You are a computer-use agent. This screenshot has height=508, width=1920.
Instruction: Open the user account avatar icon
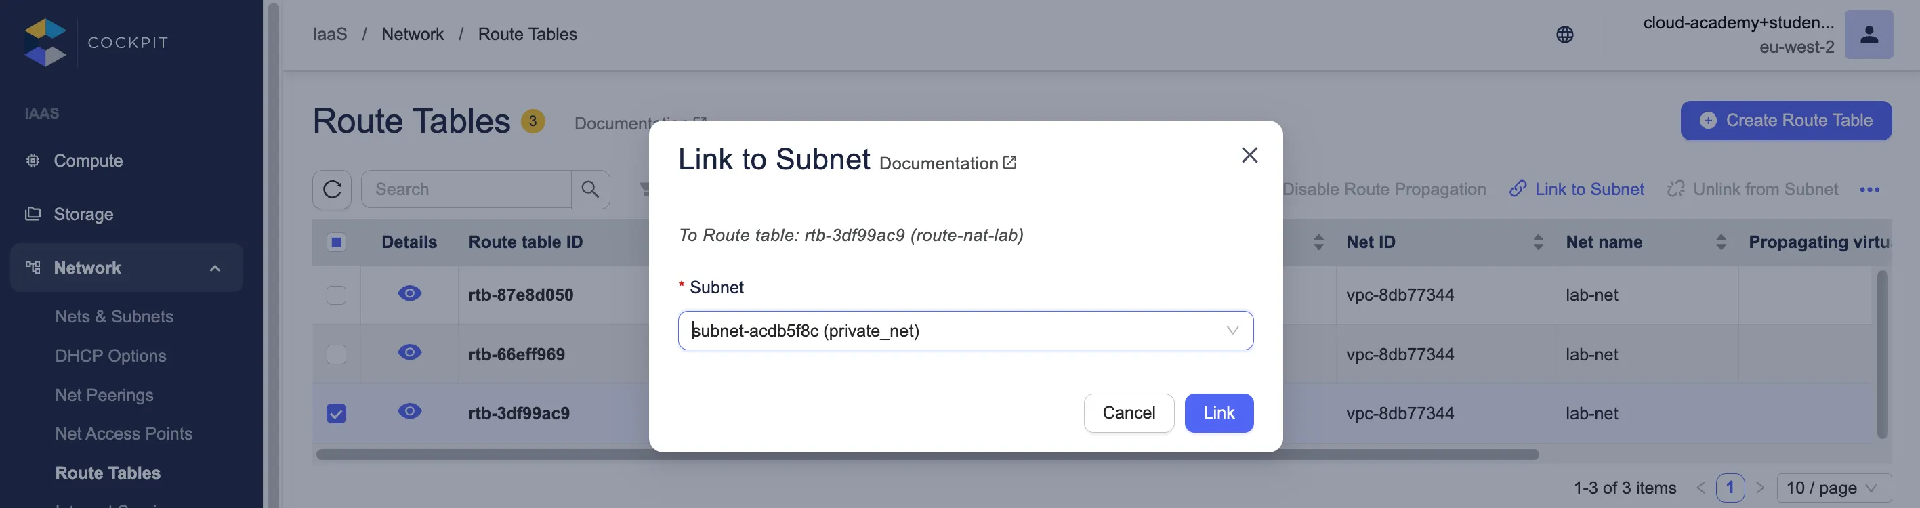(1868, 35)
